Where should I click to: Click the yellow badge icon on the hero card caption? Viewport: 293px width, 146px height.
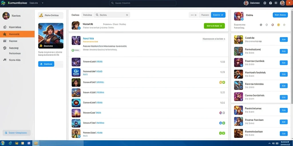point(41,46)
